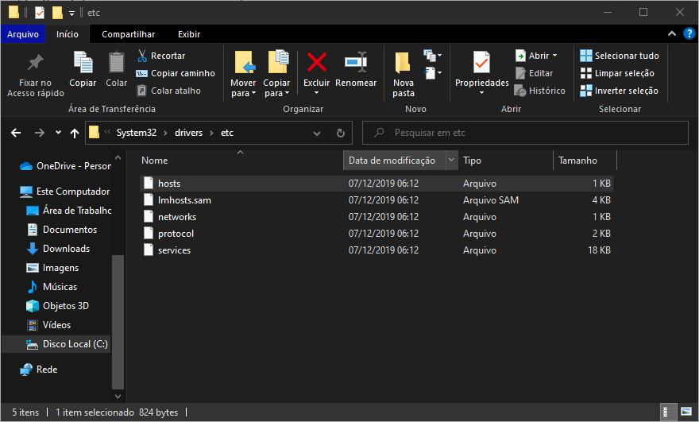Switch to the Exibir tab
699x422 pixels.
coord(189,34)
